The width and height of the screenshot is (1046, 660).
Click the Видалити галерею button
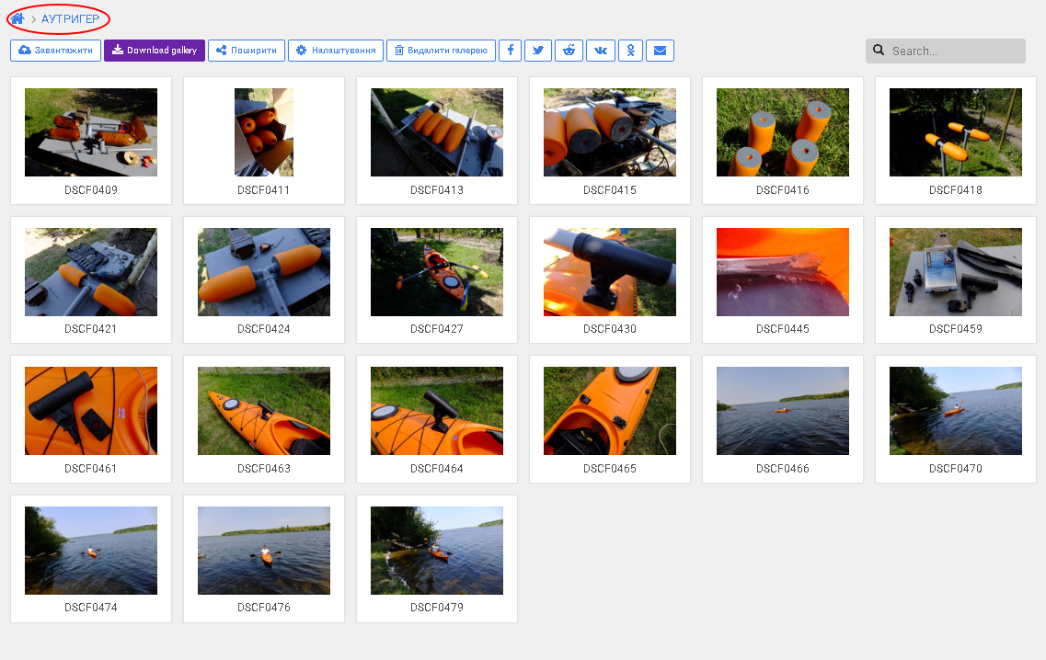[x=441, y=51]
